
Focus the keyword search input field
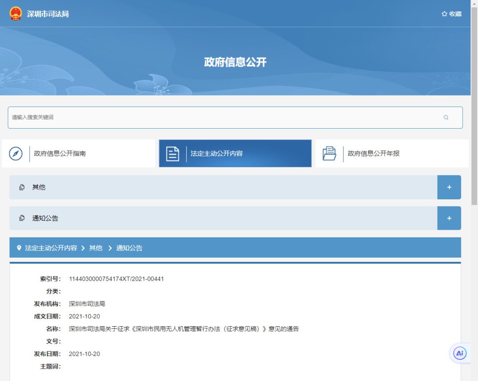221,118
